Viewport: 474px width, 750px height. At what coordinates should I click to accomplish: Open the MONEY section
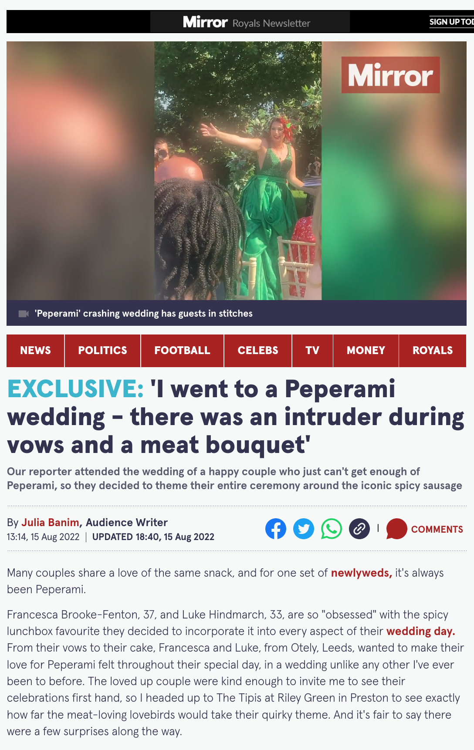(x=366, y=351)
